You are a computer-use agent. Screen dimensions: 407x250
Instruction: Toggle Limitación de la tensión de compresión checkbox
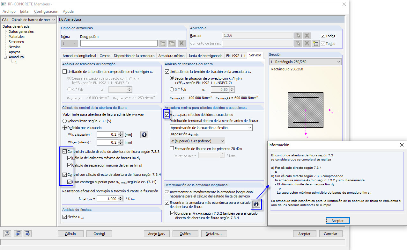click(65, 72)
